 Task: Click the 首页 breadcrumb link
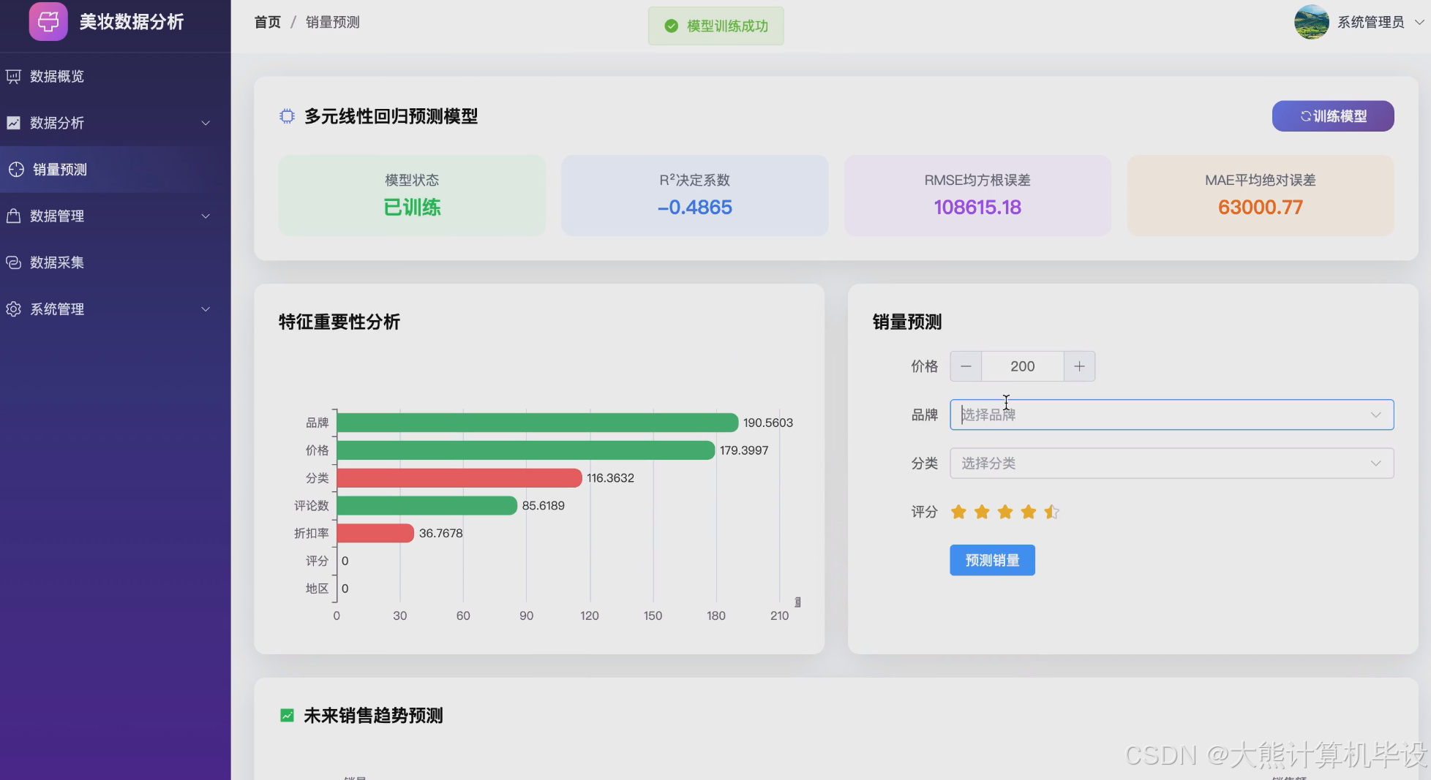(266, 22)
